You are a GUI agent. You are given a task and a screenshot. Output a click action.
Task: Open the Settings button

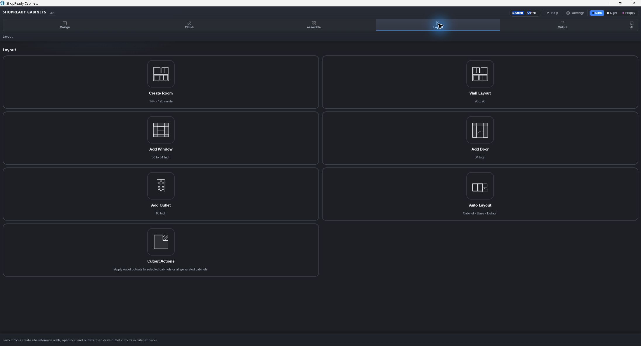coord(575,13)
